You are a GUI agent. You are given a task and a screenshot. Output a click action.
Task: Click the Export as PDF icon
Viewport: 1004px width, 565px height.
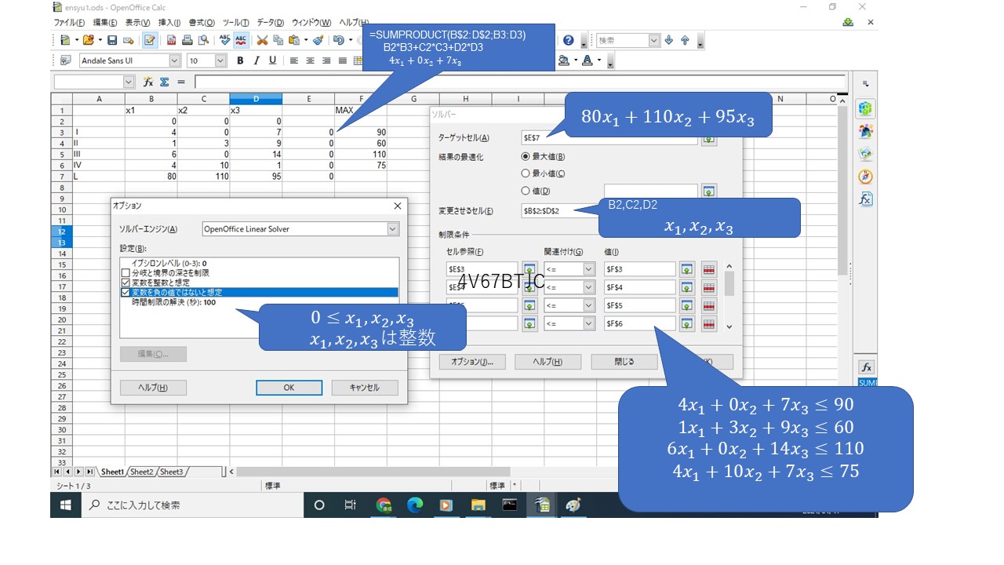[172, 40]
